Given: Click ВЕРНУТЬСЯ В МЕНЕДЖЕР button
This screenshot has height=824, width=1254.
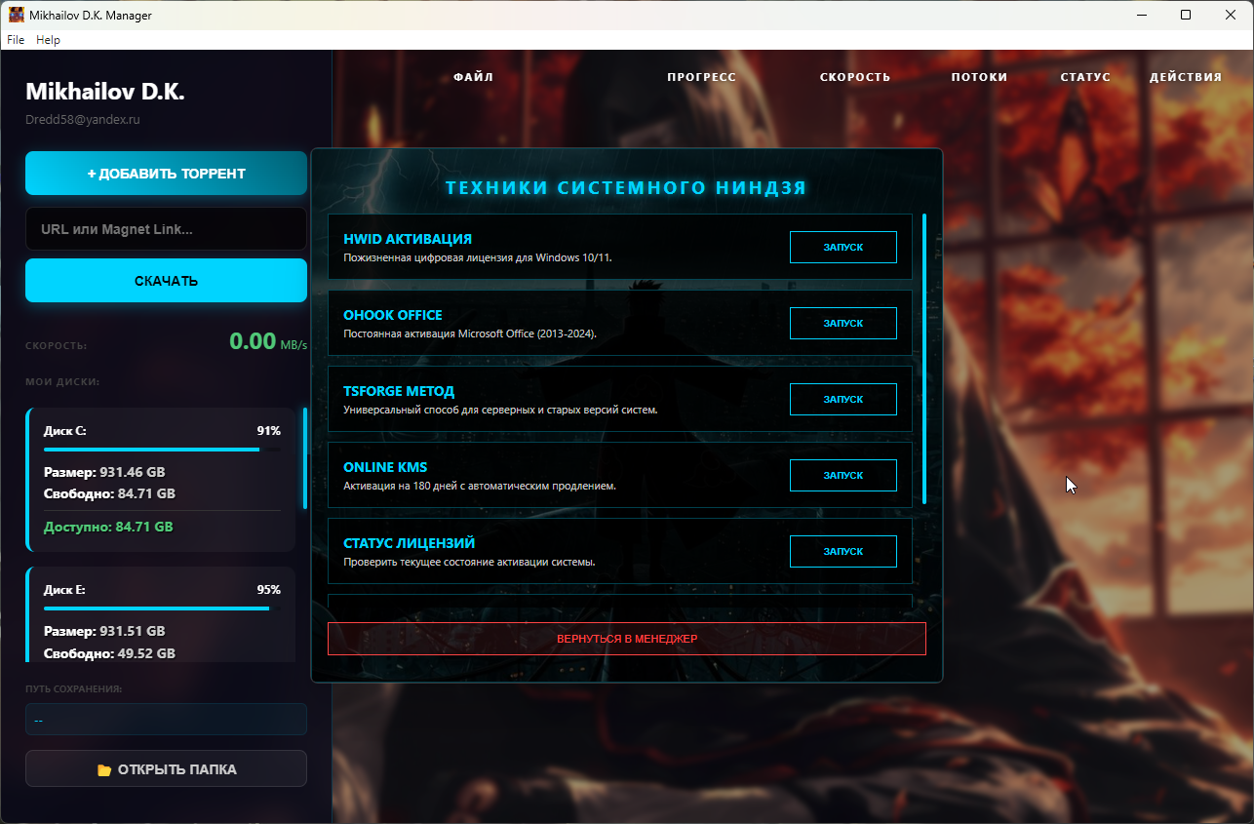Looking at the screenshot, I should coord(627,639).
